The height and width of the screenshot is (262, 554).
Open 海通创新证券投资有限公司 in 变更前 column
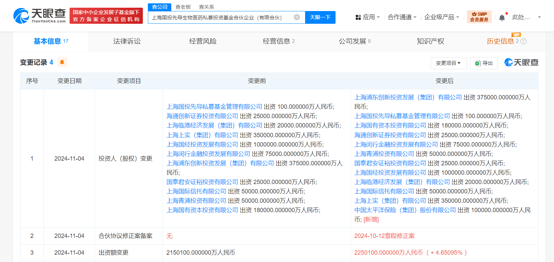point(202,116)
